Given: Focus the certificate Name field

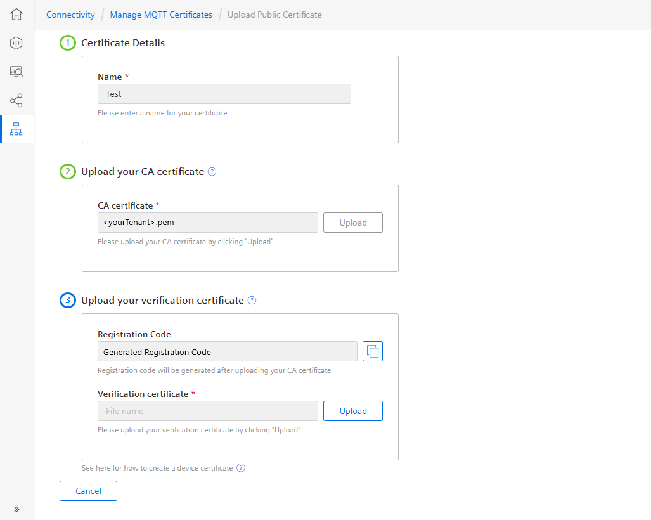Looking at the screenshot, I should click(224, 94).
